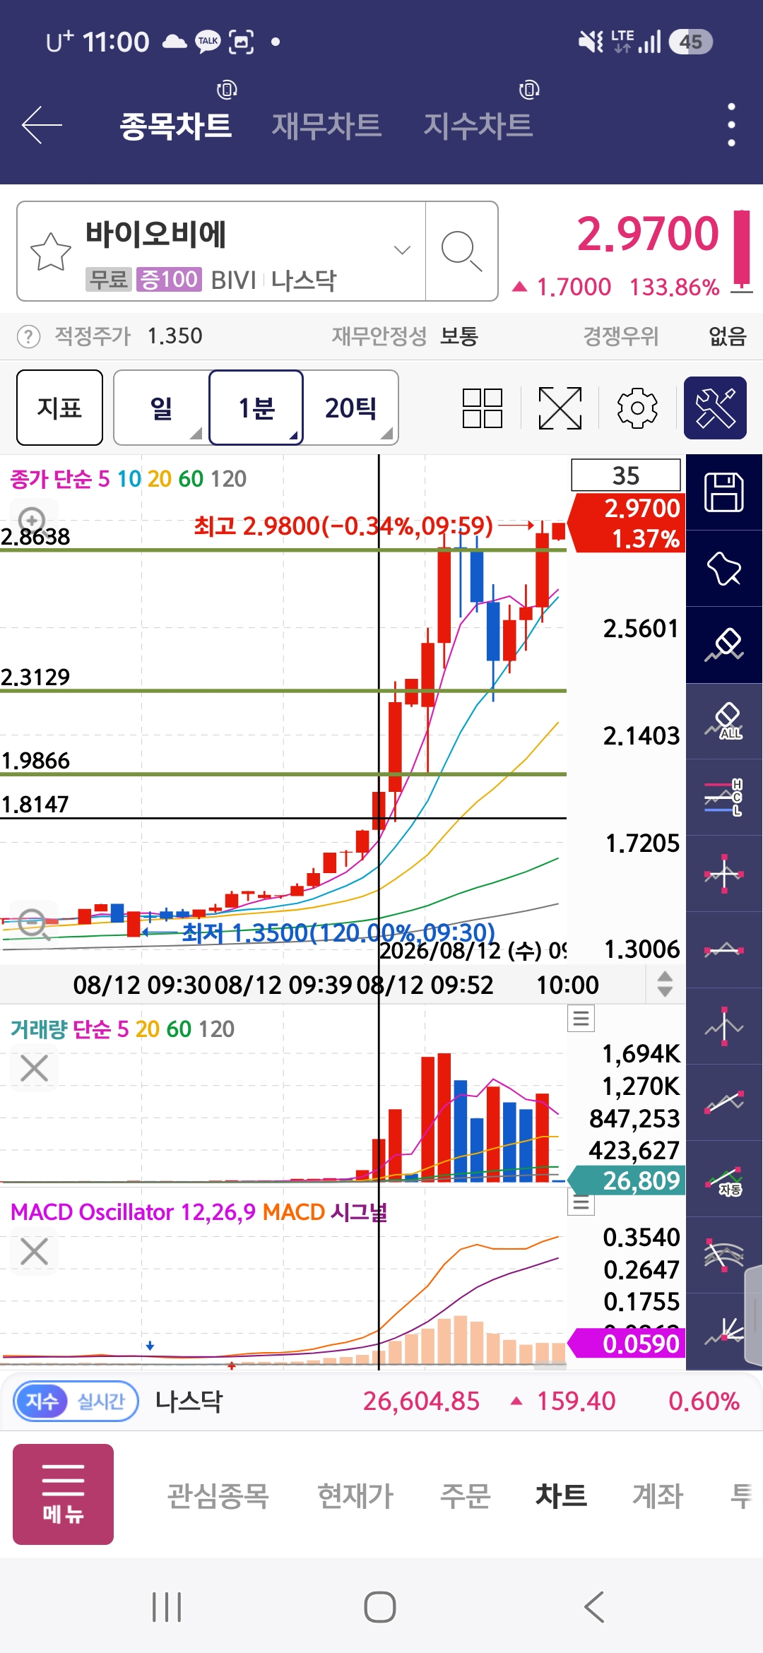Screen dimensions: 763x1653
Task: Select 차트 in bottom menu
Action: point(561,1495)
